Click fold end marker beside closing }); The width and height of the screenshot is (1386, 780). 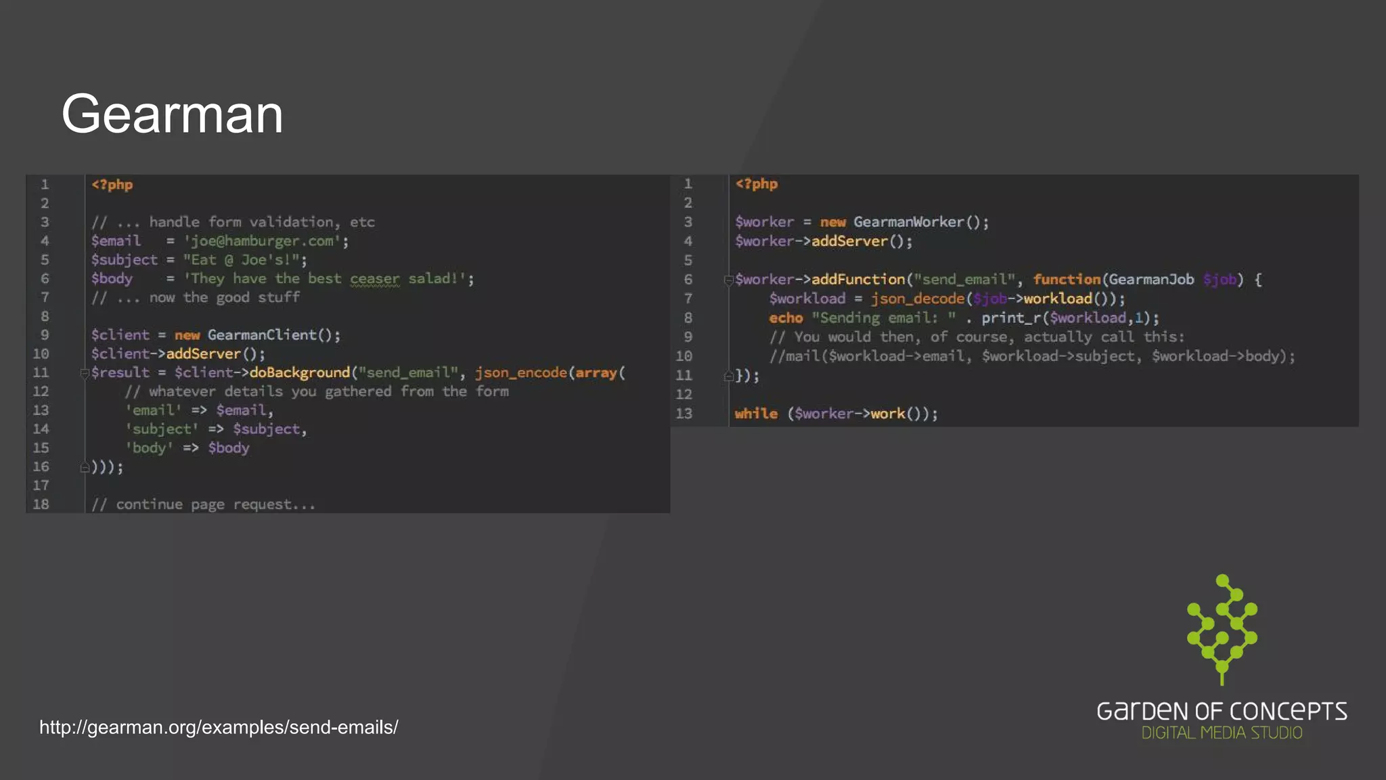(x=728, y=376)
